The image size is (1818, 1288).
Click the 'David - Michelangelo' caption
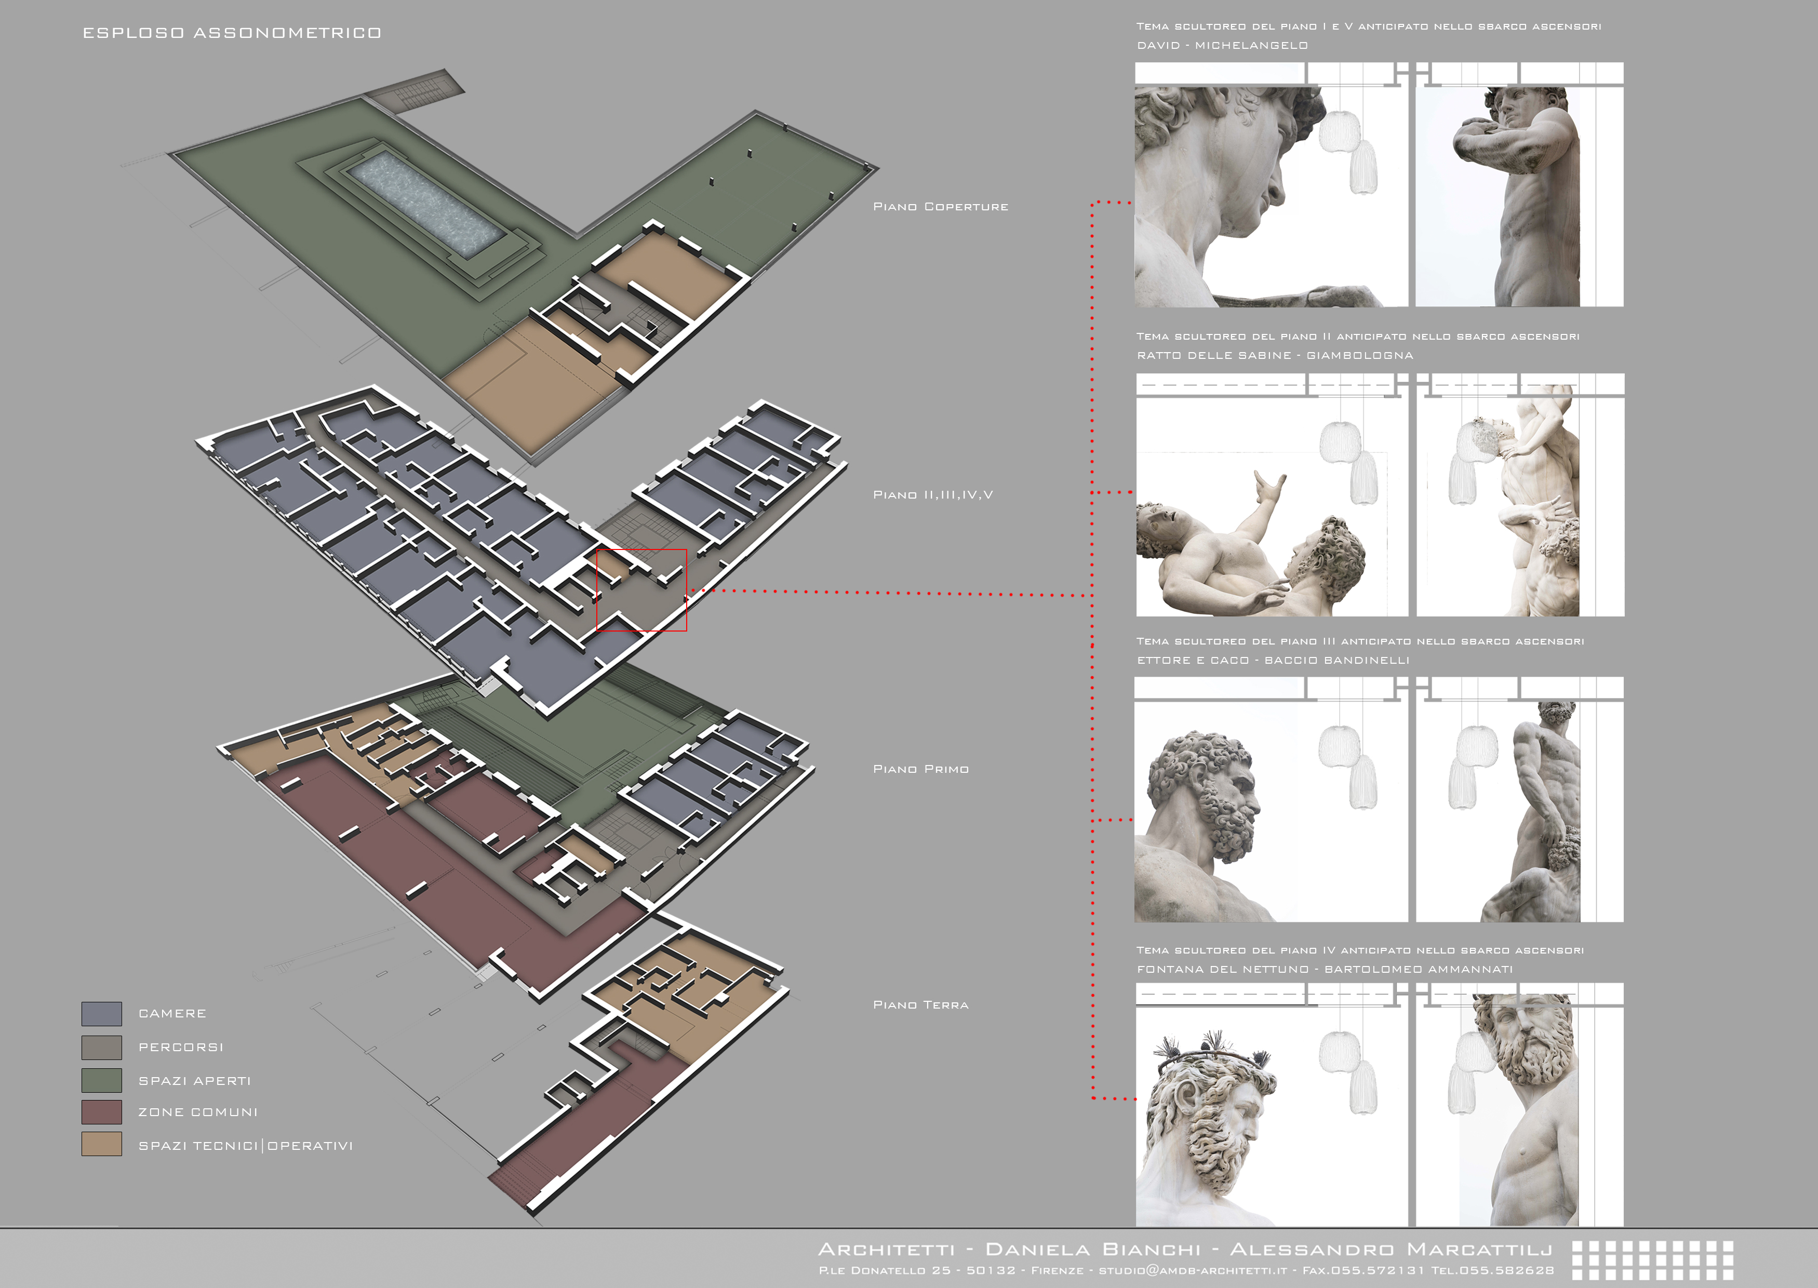coord(1222,45)
